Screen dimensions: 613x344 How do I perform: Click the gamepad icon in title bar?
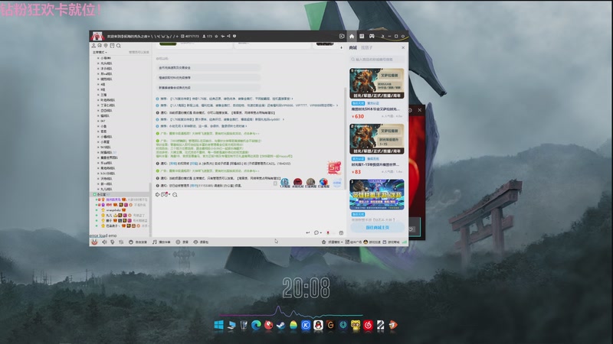(x=372, y=36)
